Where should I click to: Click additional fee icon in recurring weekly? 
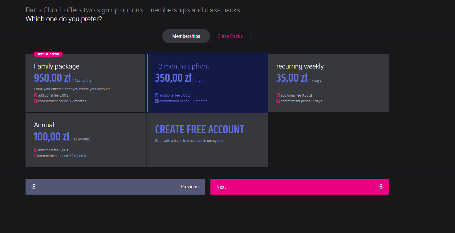278,95
